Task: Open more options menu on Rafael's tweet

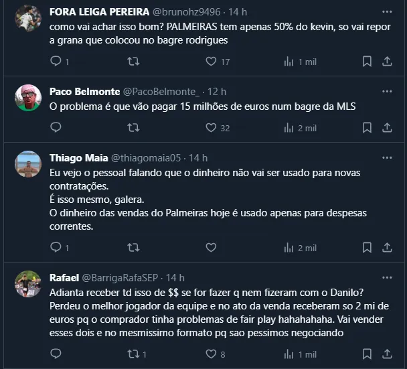Action: (387, 277)
